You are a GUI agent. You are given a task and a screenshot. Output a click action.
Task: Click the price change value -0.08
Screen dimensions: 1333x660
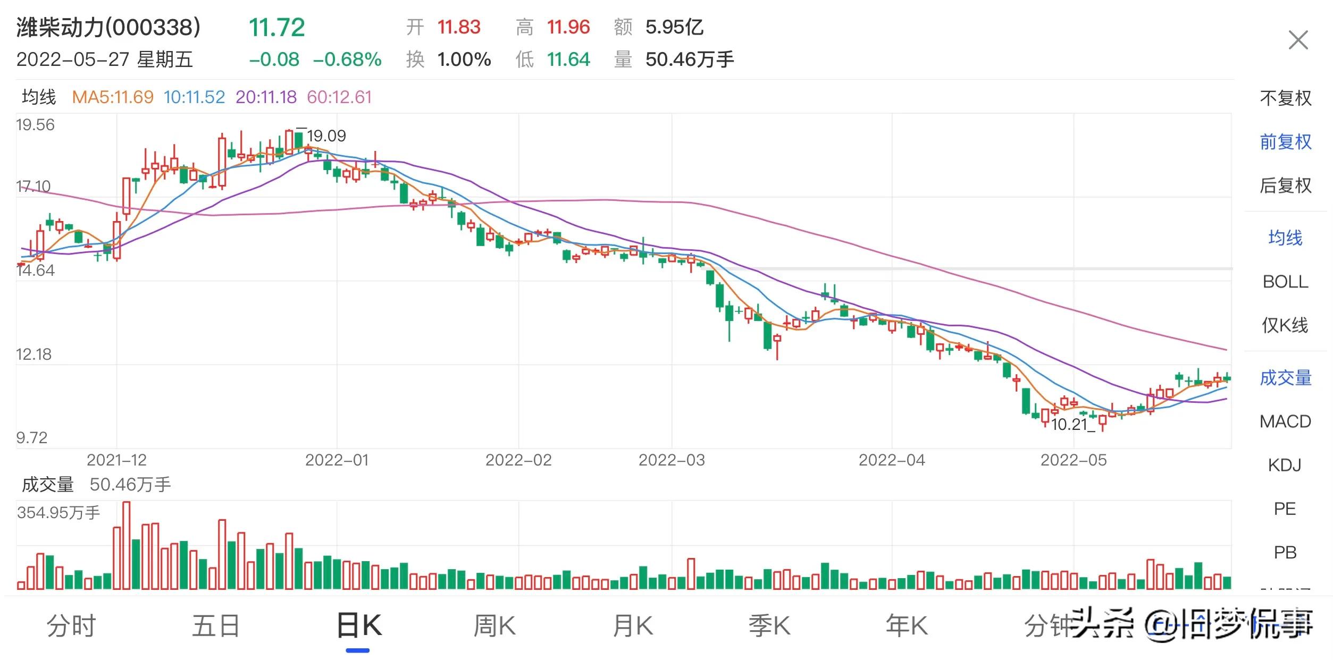coord(274,60)
